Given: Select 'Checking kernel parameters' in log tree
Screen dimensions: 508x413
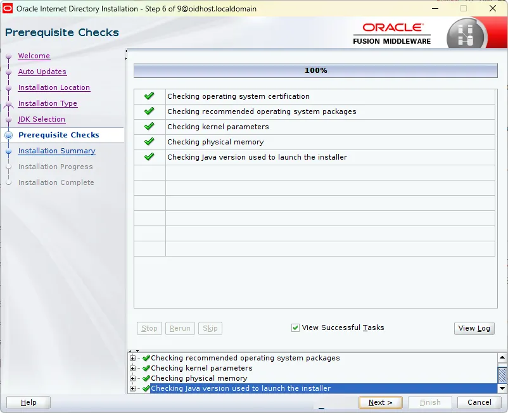Looking at the screenshot, I should tap(201, 368).
